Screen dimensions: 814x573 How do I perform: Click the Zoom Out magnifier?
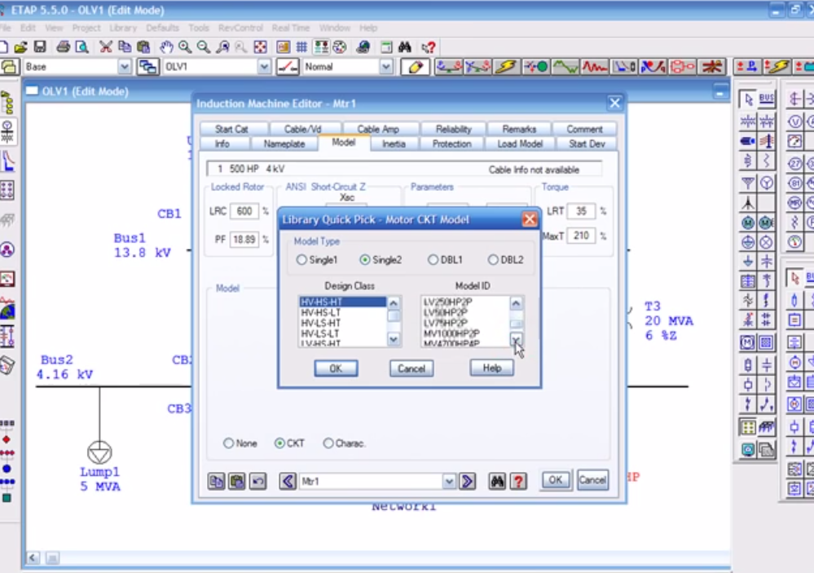[x=204, y=47]
